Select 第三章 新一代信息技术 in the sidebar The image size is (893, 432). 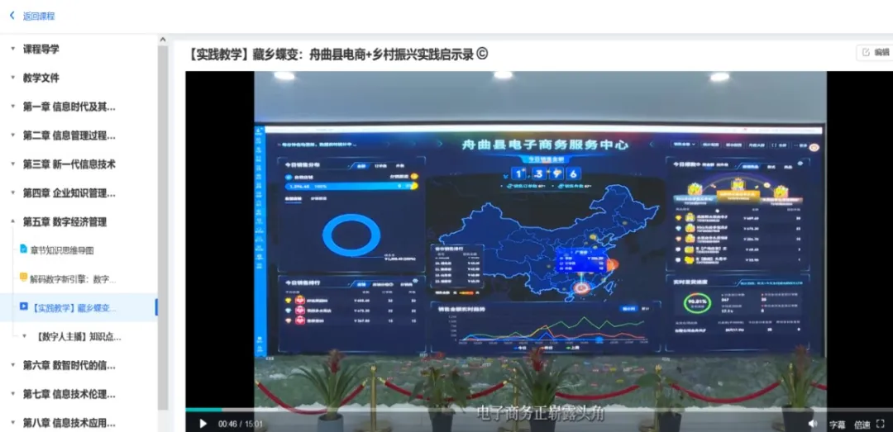69,164
